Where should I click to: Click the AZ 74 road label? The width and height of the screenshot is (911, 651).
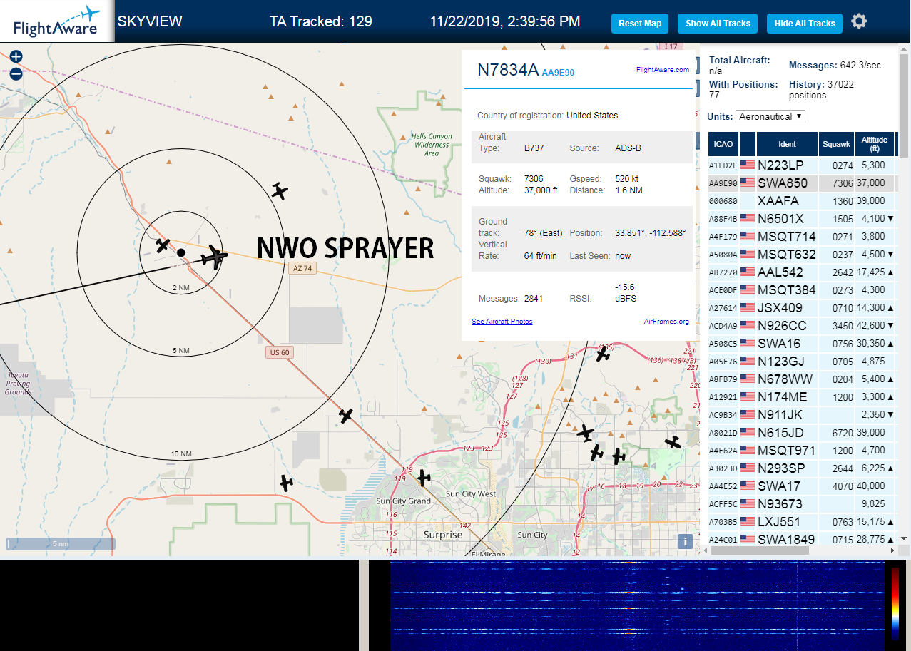302,268
